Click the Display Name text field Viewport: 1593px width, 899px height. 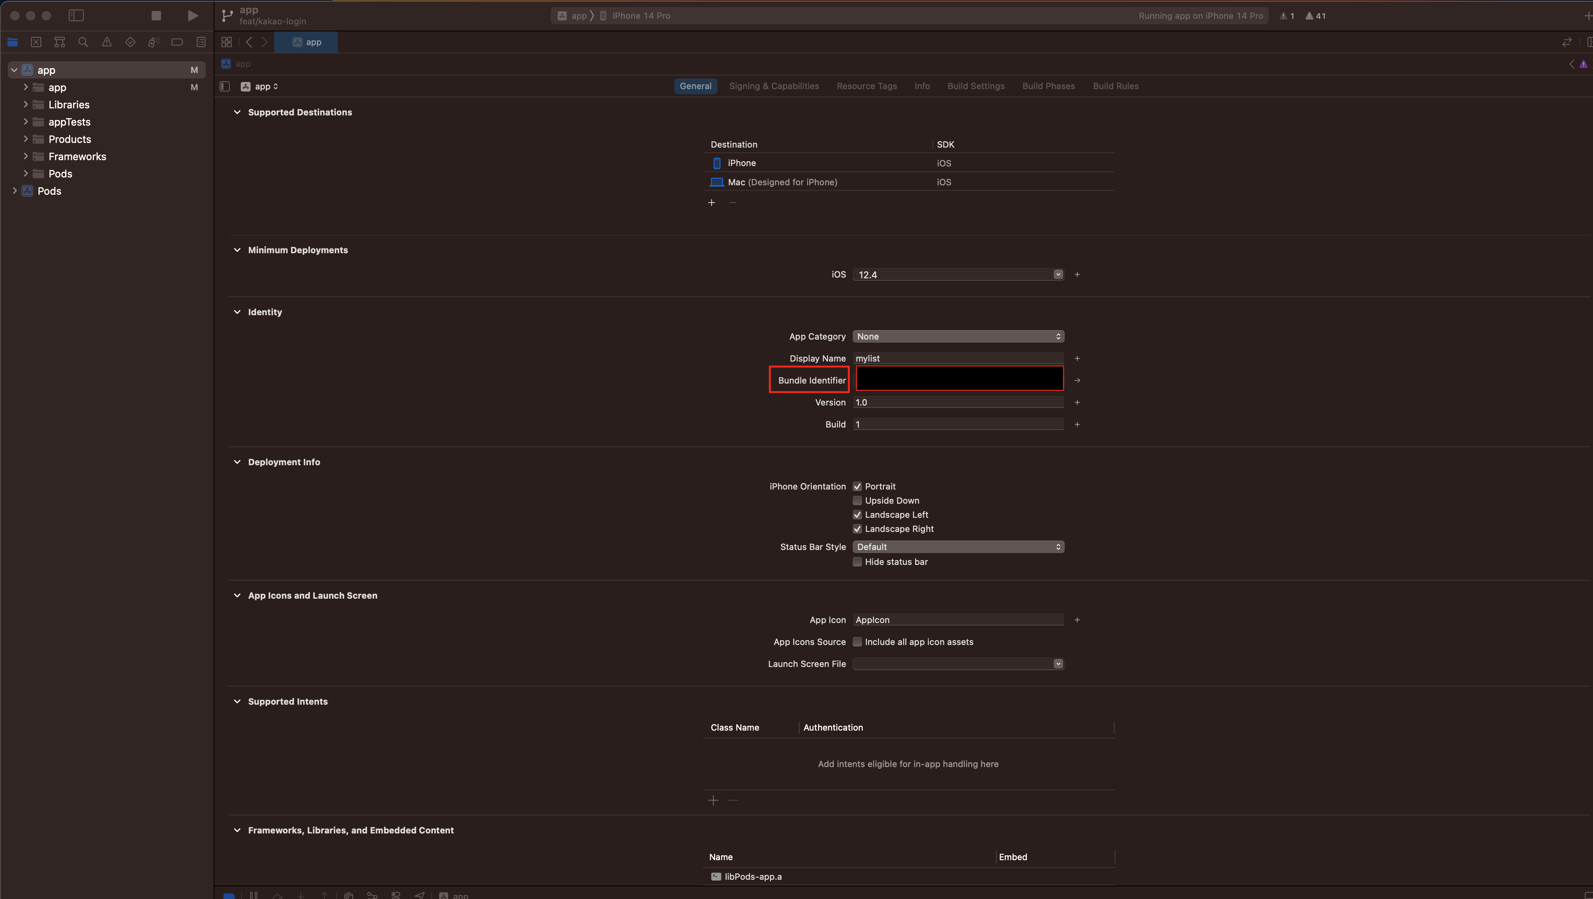click(x=957, y=358)
